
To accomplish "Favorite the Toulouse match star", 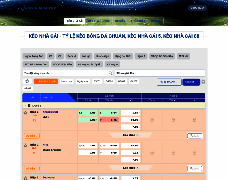I will coord(25,178).
